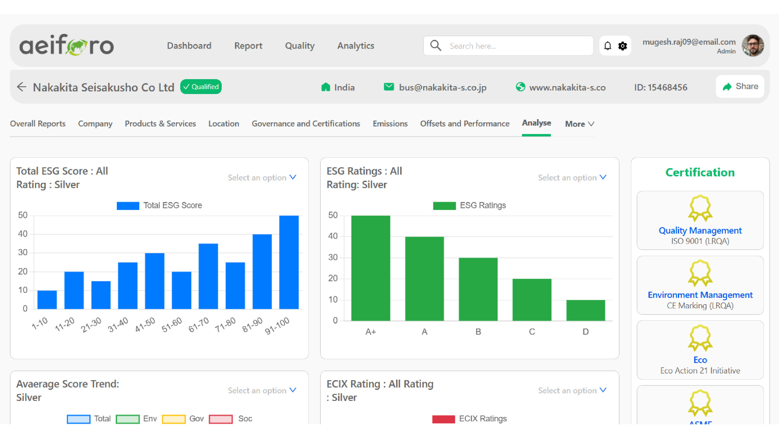Click the Nakakita Seisakusho Co Ltd title

pyautogui.click(x=103, y=87)
